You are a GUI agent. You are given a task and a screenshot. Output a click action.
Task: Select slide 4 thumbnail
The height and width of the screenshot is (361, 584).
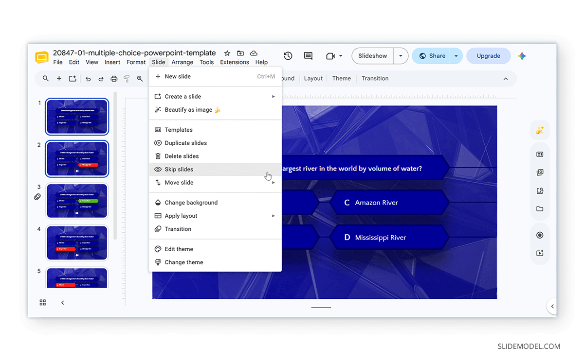point(77,243)
